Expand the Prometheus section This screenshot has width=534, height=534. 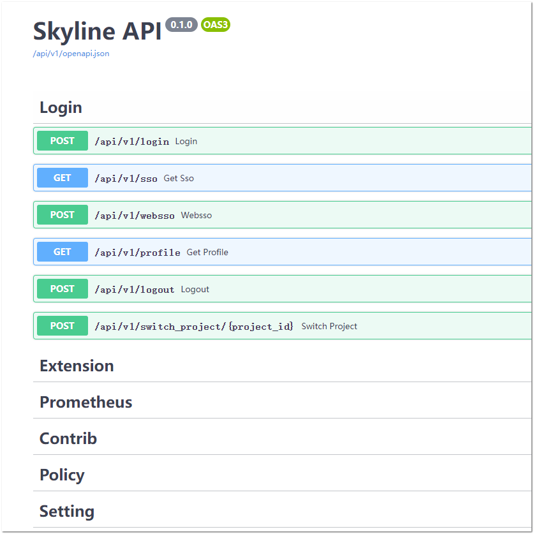click(x=85, y=402)
